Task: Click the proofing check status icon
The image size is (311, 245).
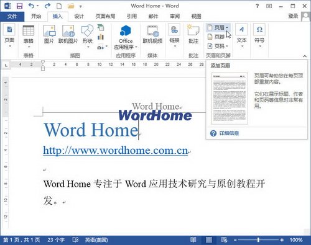Action: point(75,240)
